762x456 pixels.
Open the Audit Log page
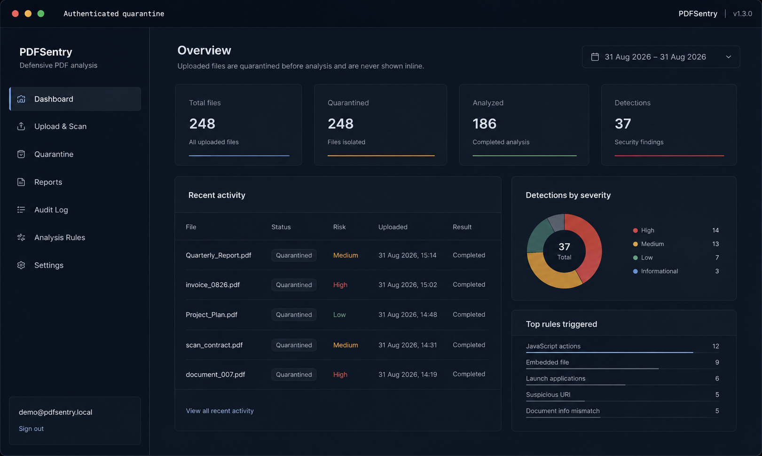click(x=75, y=210)
